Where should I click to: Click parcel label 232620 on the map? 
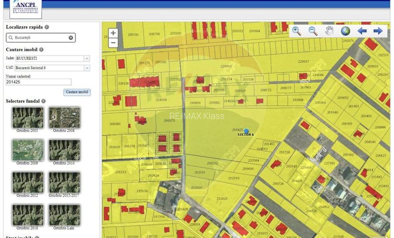coord(197,188)
